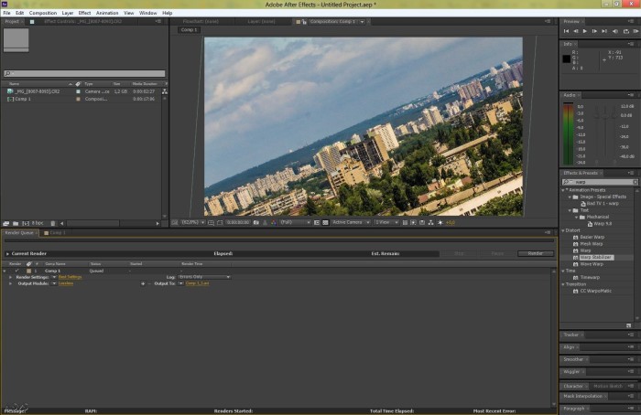641x415 pixels.
Task: Click reset exposure icon in viewer
Action: click(x=440, y=222)
